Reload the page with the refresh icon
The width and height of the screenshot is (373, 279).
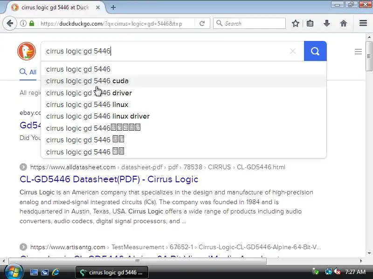click(x=202, y=23)
